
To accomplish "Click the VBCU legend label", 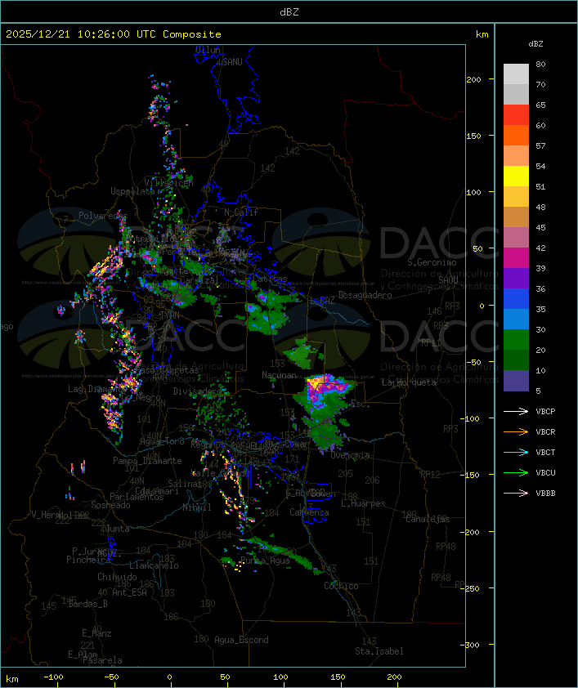I will coord(545,473).
